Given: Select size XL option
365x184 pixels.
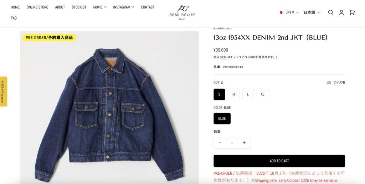Looking at the screenshot, I should click(x=263, y=94).
